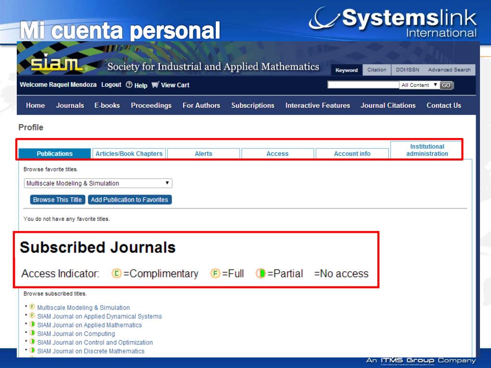
Task: Click inside the search text field
Action: (x=363, y=85)
